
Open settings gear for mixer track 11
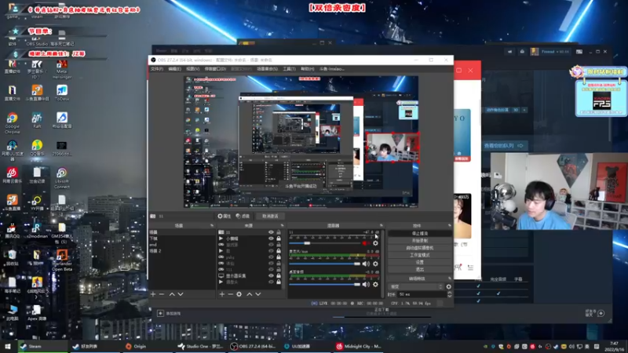(375, 243)
